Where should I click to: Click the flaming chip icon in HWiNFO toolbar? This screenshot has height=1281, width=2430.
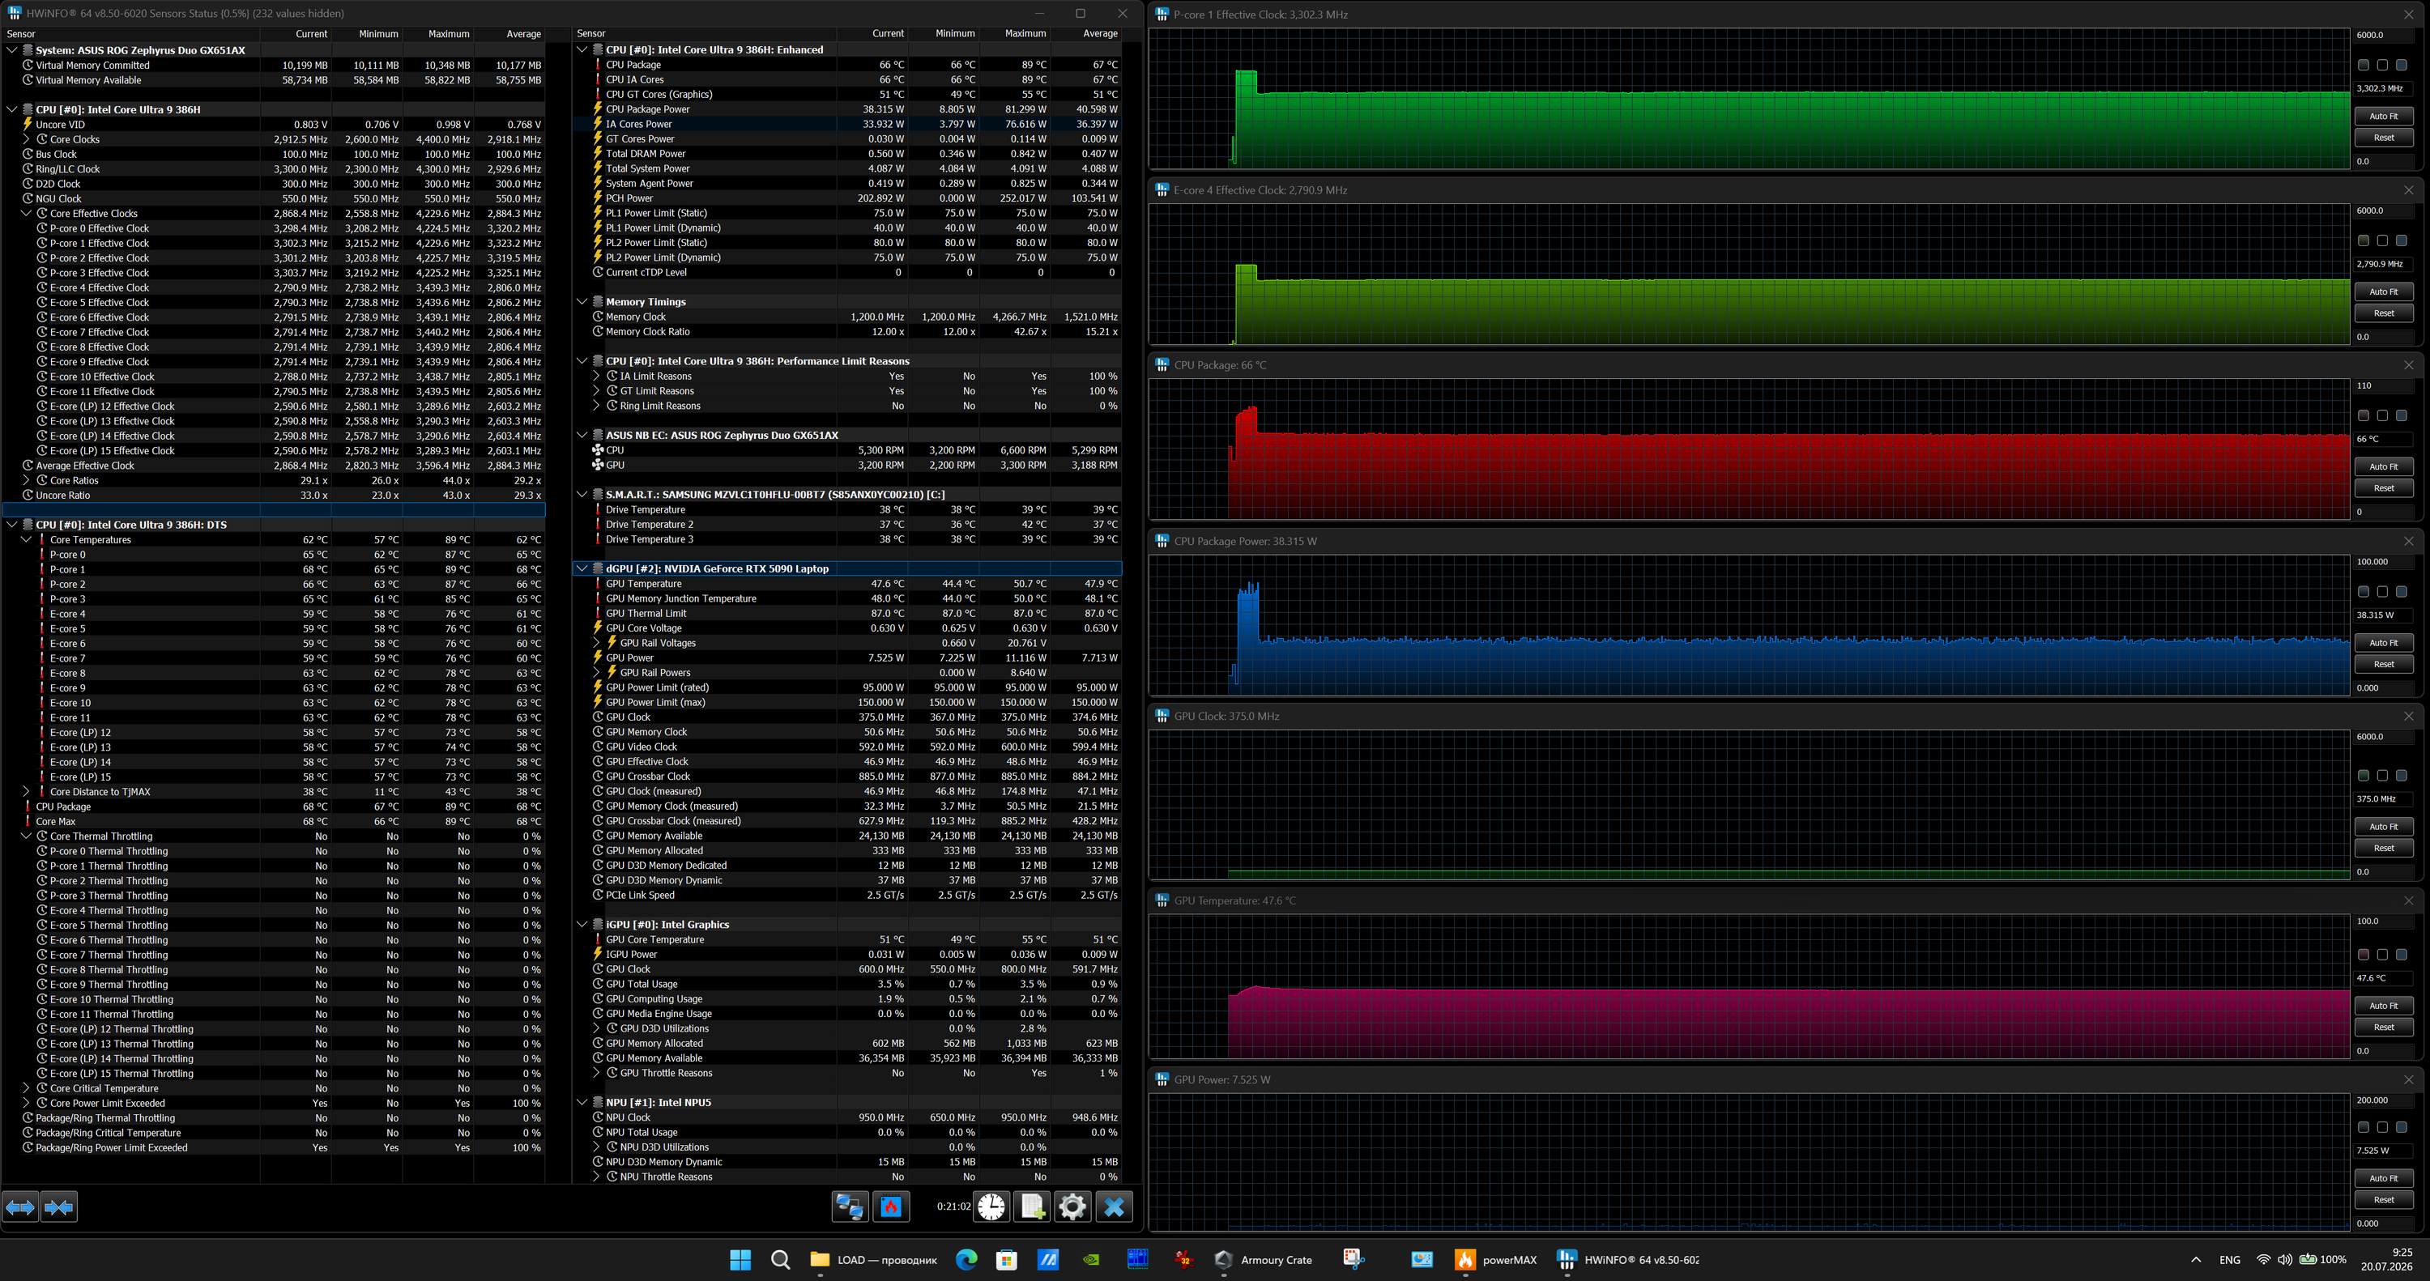892,1207
